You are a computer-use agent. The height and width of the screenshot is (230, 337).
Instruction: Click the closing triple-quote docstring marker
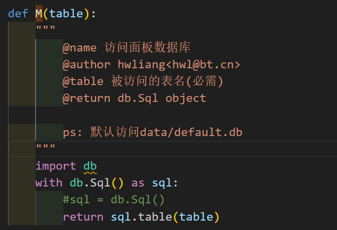(x=45, y=147)
